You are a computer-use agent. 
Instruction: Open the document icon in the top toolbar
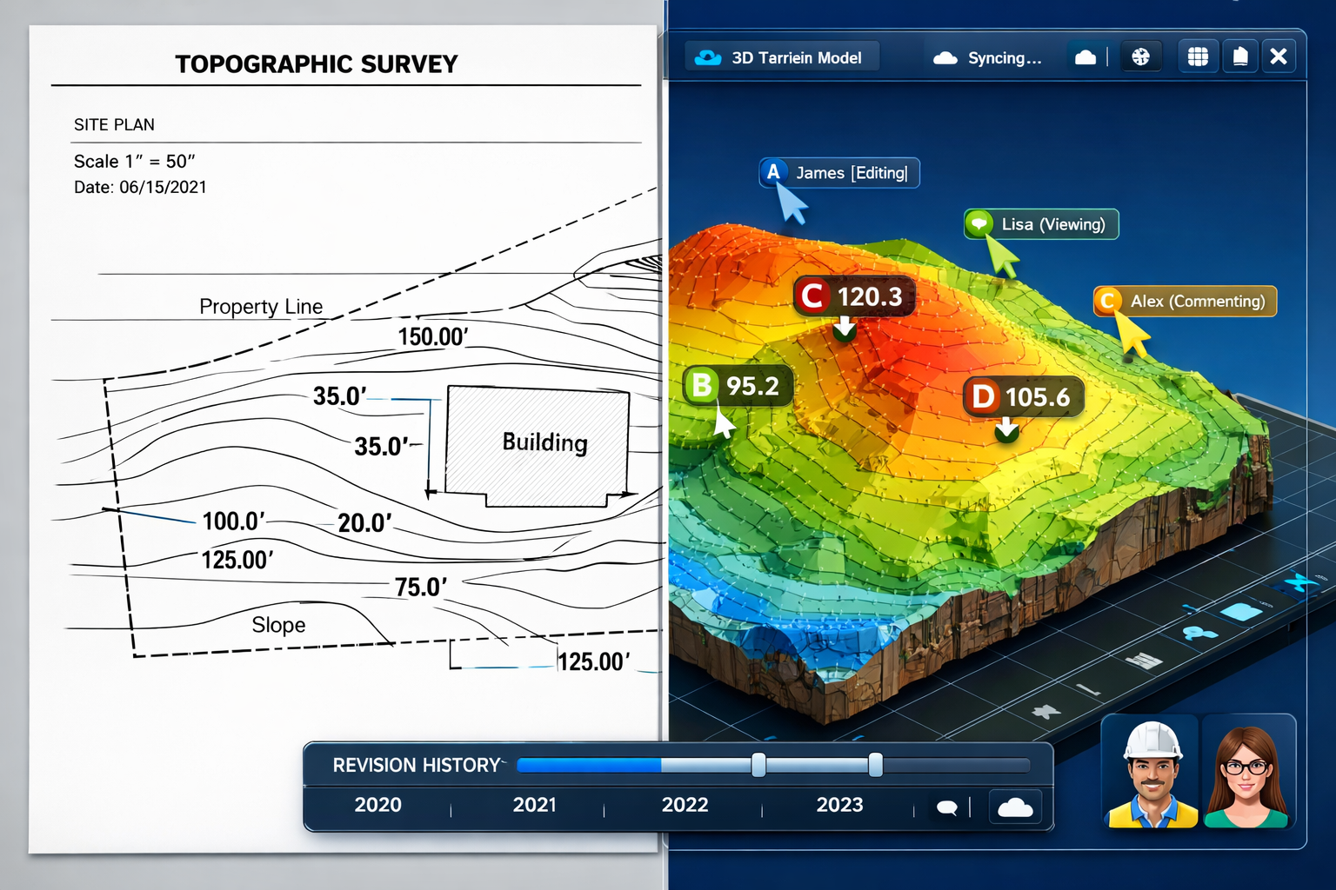1239,56
